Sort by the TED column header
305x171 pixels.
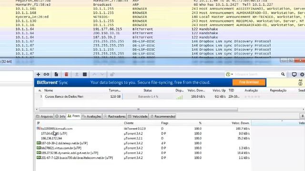point(231,90)
